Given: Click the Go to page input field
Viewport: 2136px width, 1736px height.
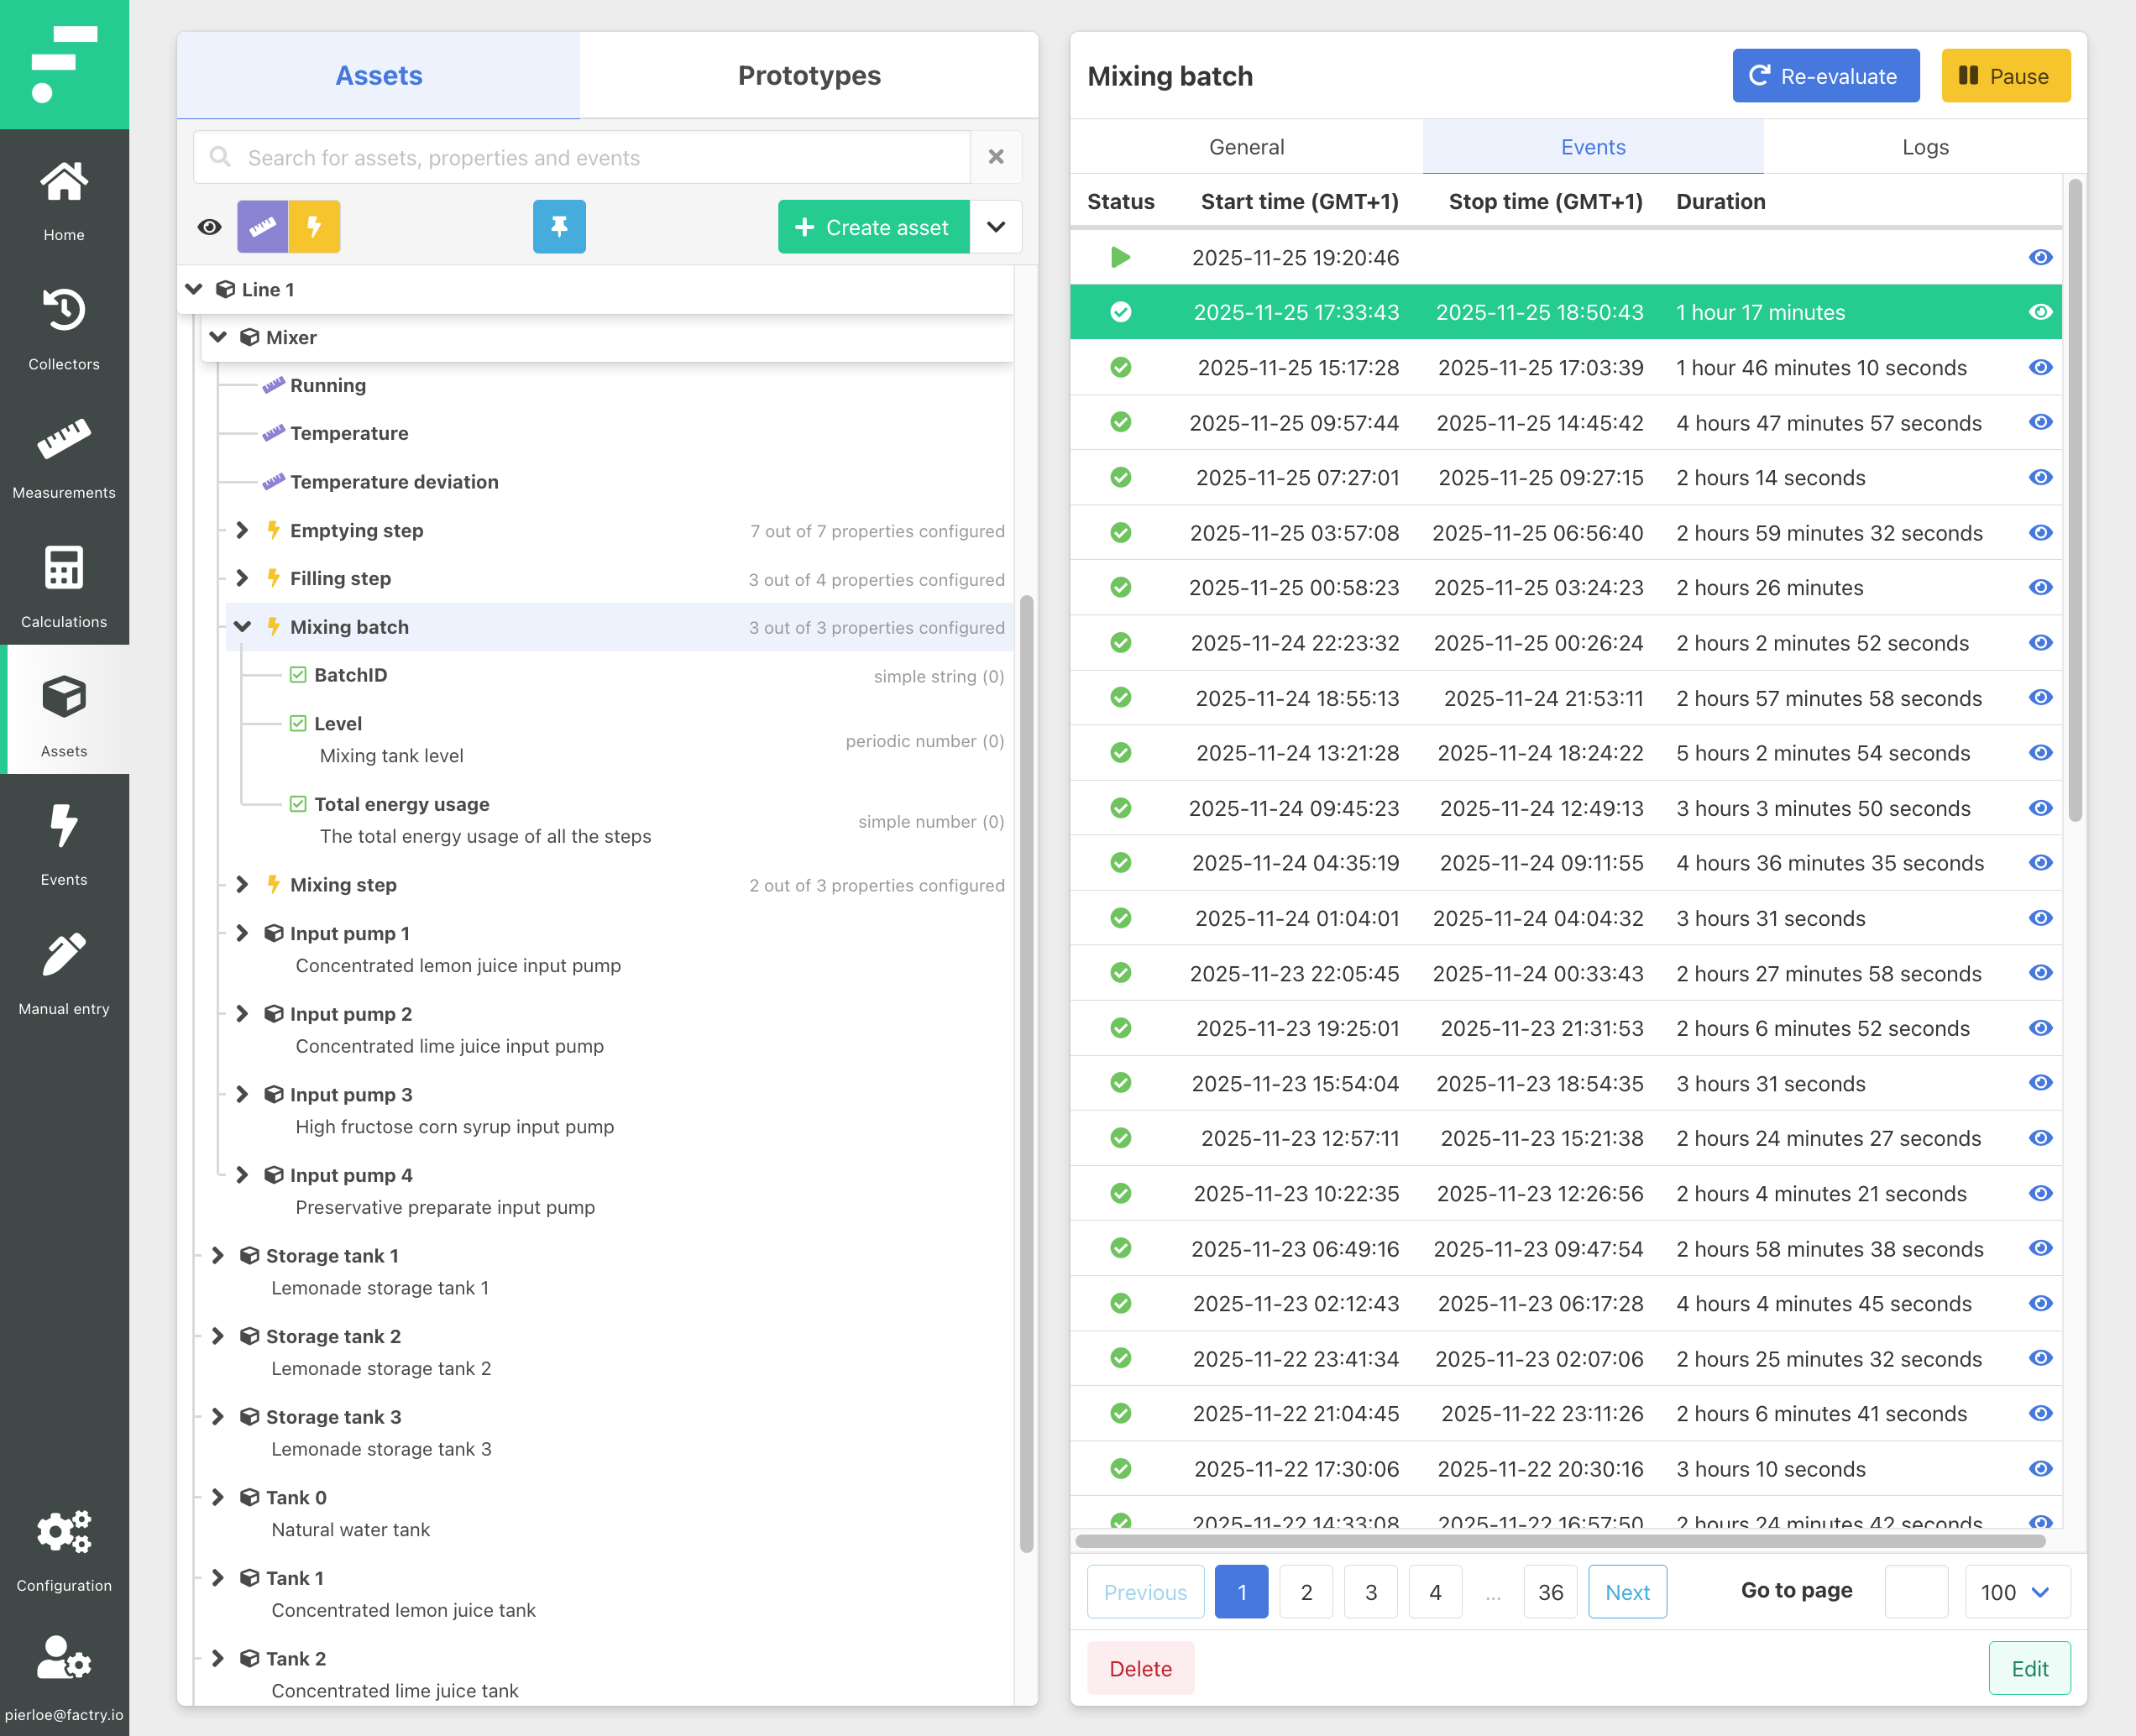Looking at the screenshot, I should coord(1915,1592).
